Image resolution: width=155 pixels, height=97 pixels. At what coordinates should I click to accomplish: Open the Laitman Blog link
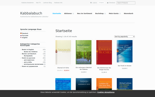point(48,3)
